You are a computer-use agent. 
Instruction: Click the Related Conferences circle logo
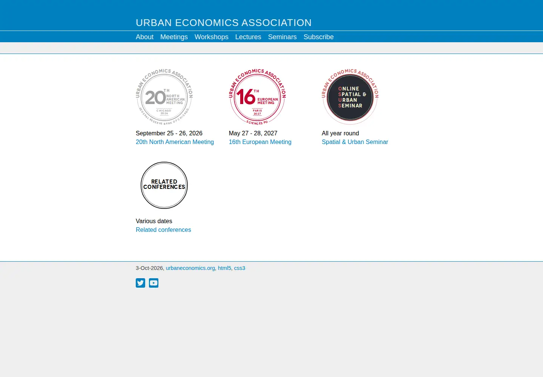tap(164, 185)
